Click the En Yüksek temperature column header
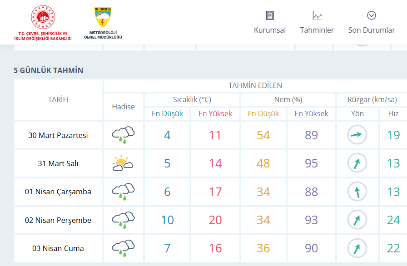The height and width of the screenshot is (266, 407). 215,113
